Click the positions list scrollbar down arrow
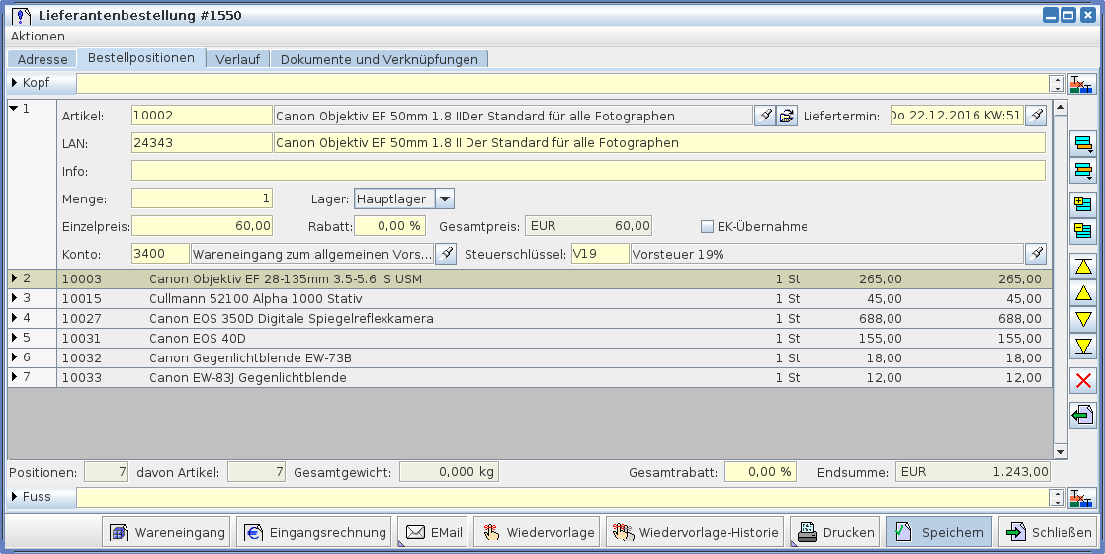 point(1061,452)
